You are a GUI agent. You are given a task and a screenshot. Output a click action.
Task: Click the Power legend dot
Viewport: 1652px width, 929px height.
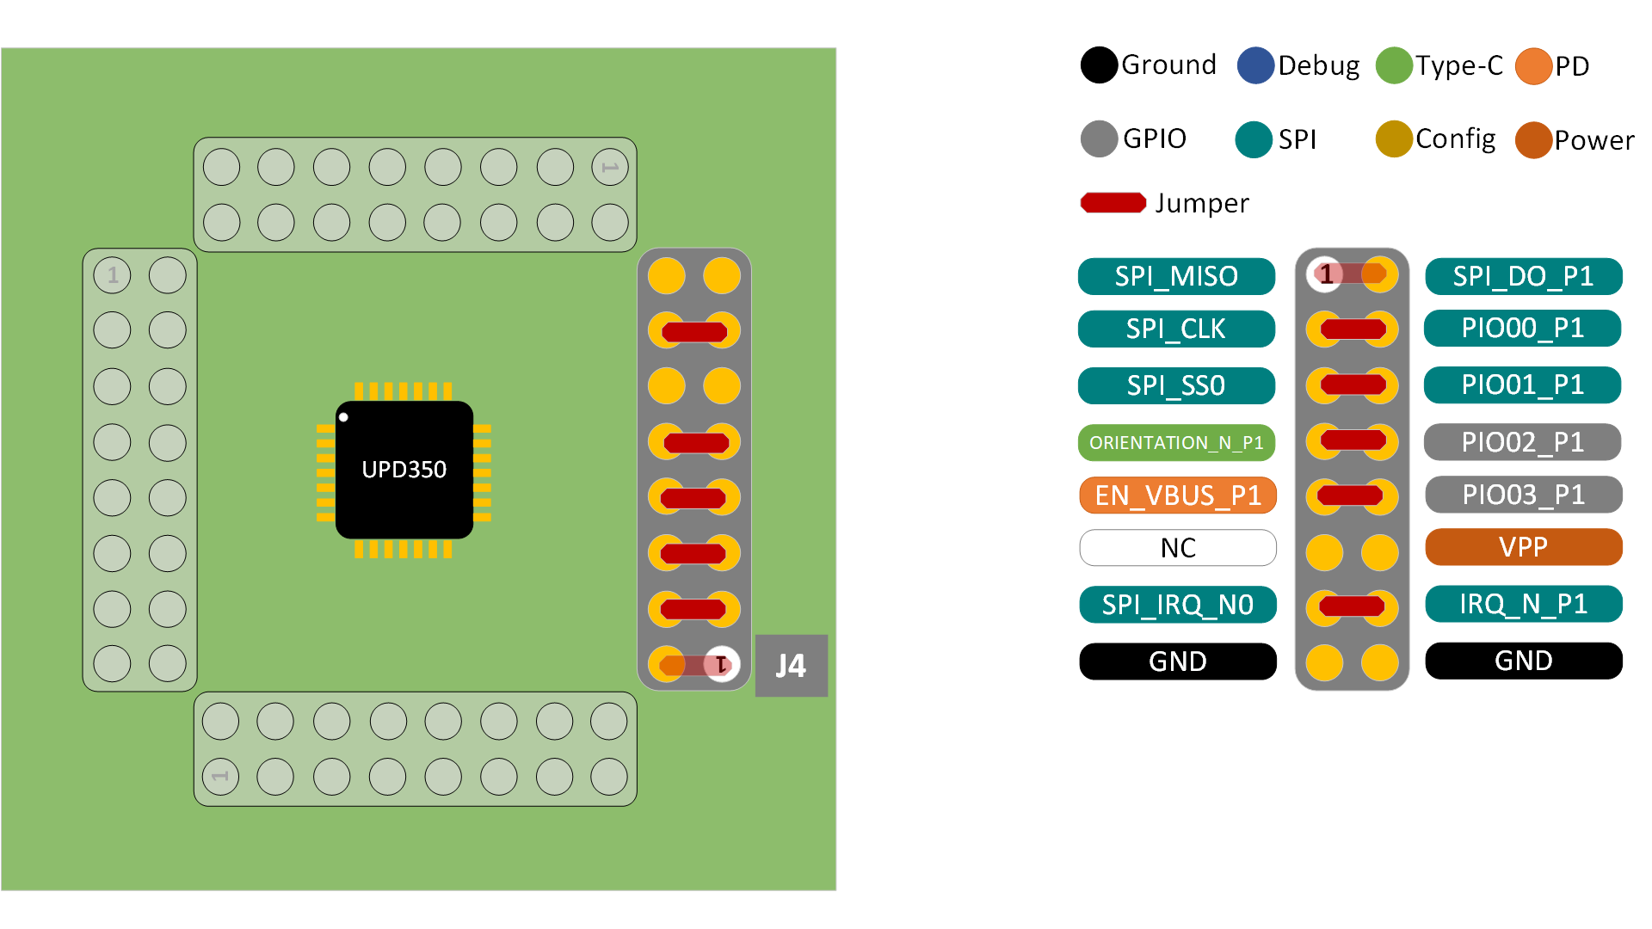[1534, 139]
